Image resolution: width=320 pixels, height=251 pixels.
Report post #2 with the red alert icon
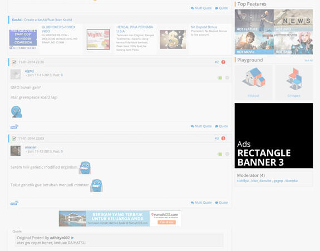pos(223,62)
